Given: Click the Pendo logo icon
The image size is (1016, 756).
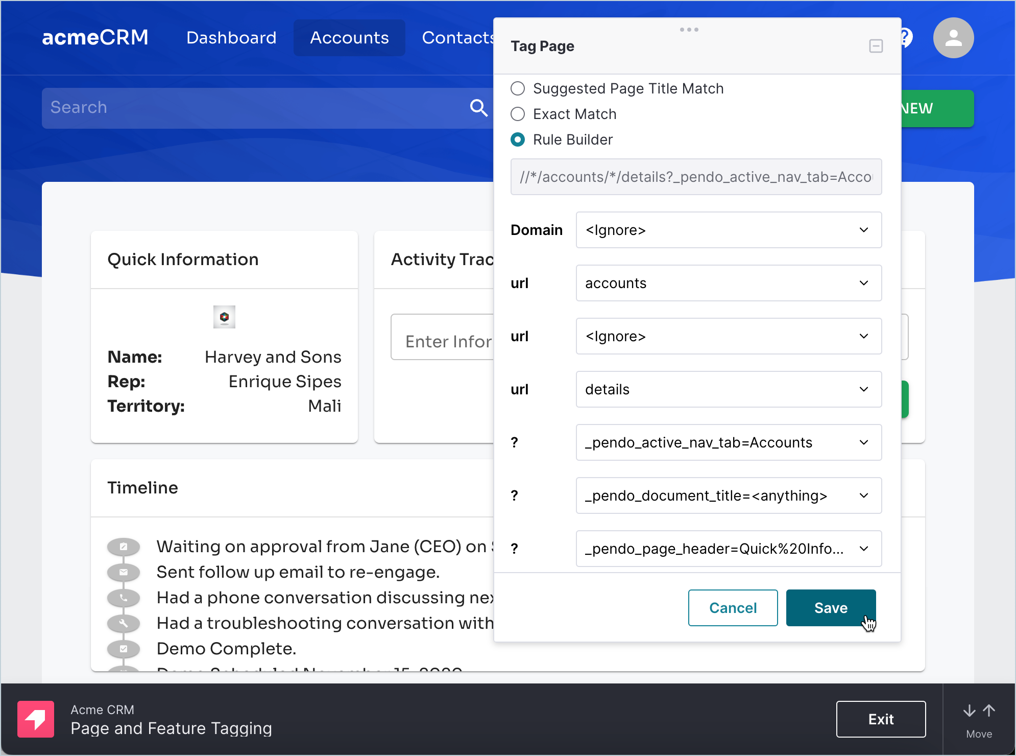Looking at the screenshot, I should click(36, 719).
